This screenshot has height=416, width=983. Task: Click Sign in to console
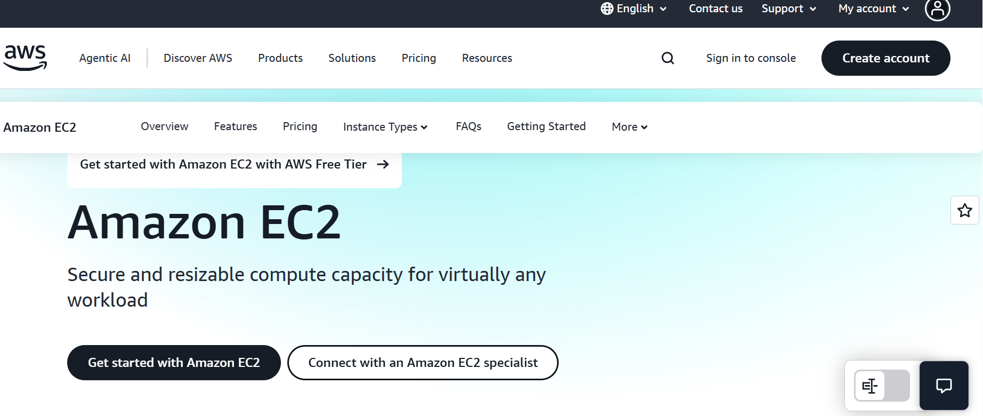(751, 58)
